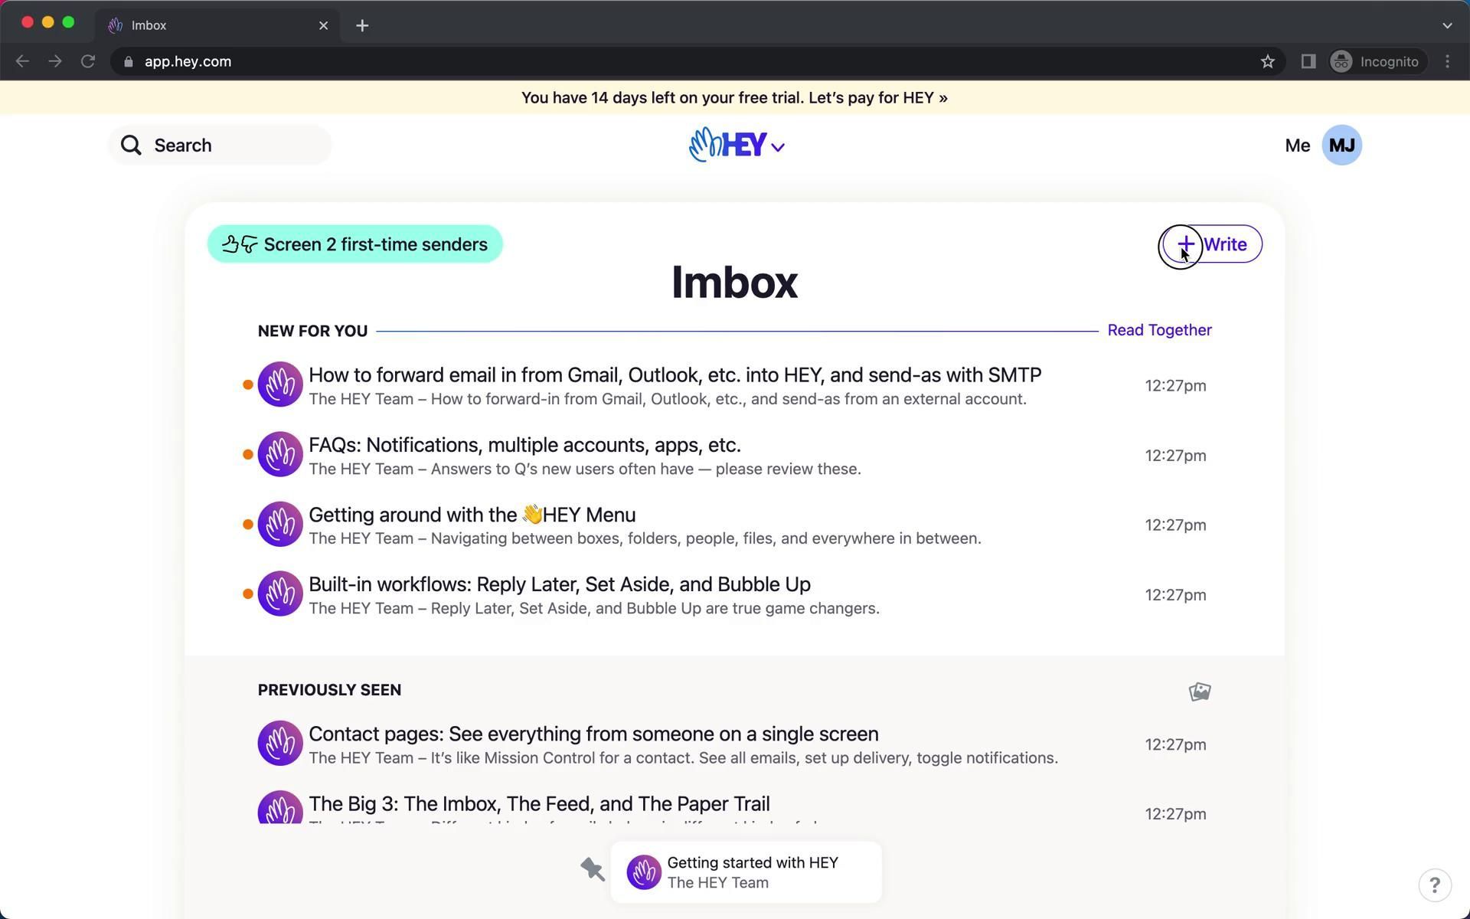
Task: Click the MJ avatar icon
Action: (x=1341, y=146)
